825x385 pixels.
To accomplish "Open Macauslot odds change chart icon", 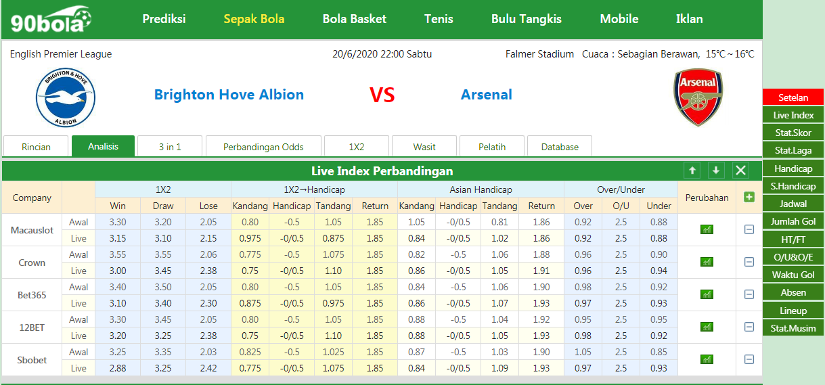I will (x=707, y=229).
